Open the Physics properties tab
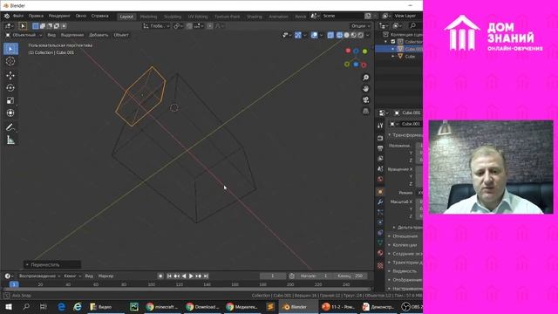 click(380, 222)
